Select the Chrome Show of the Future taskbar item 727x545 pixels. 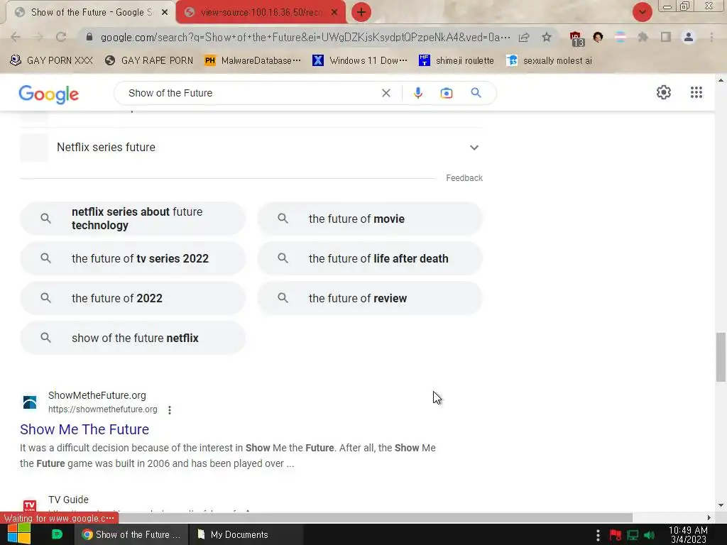(131, 534)
